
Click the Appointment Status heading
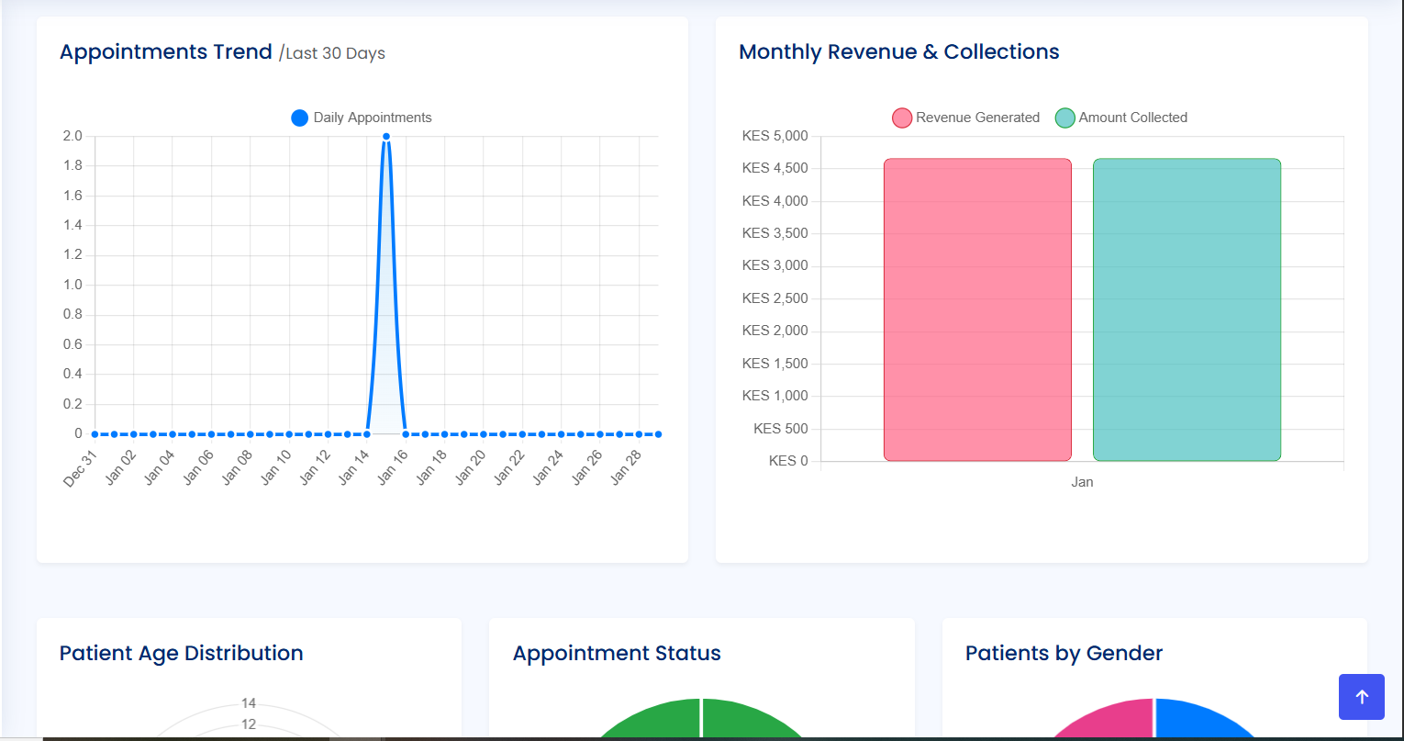click(x=617, y=653)
